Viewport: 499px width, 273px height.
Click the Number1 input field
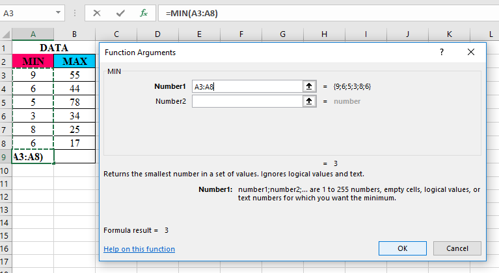pos(247,86)
